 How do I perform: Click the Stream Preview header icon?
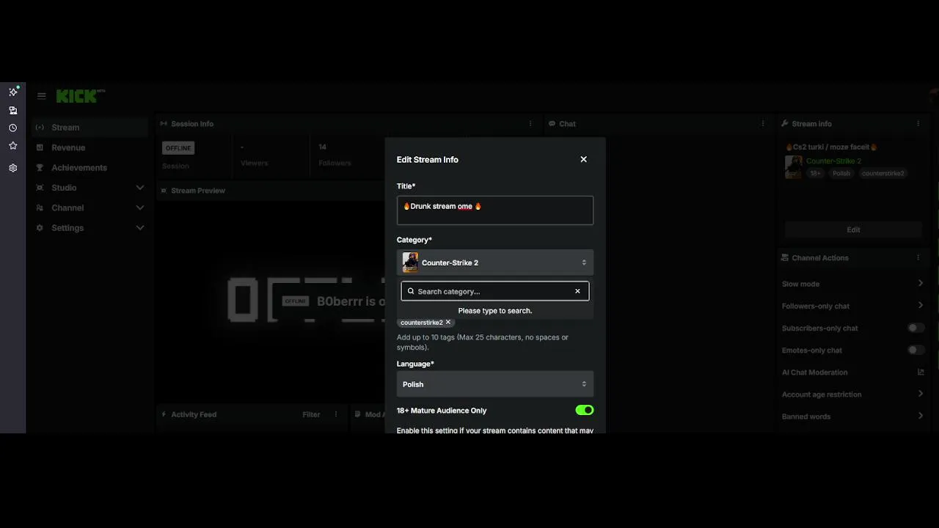164,191
